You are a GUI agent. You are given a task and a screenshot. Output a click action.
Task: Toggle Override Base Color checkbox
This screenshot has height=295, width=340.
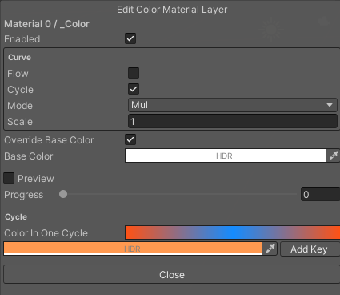click(130, 139)
